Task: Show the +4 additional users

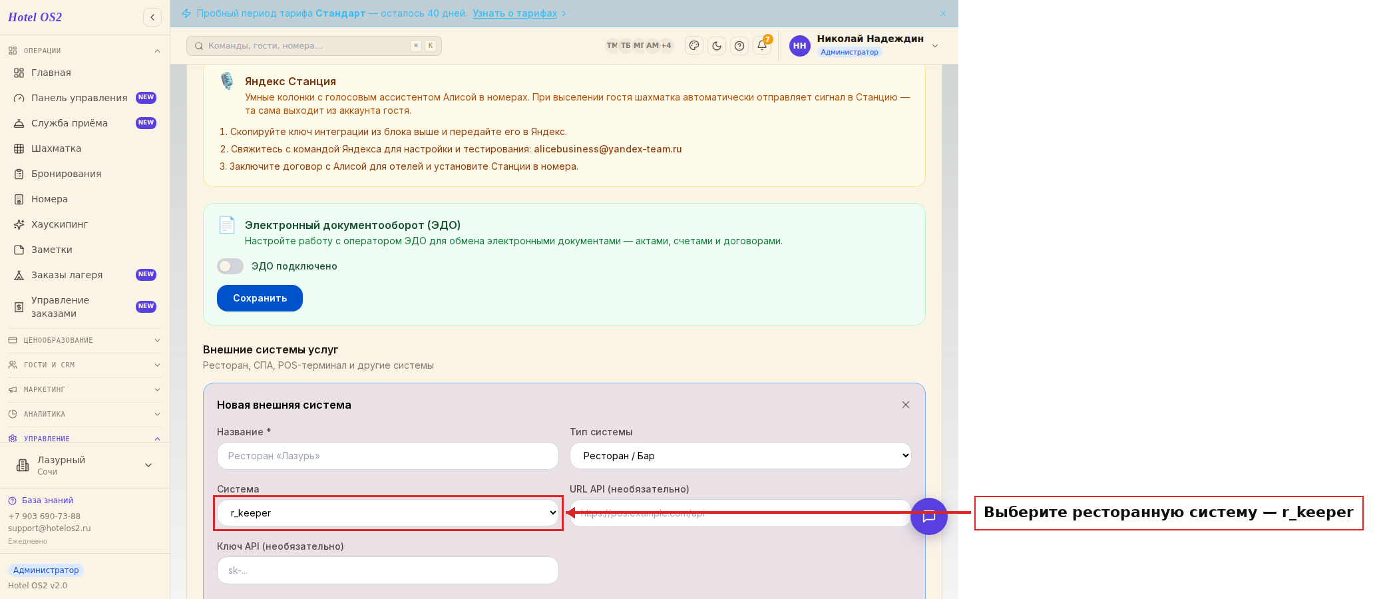Action: pos(666,46)
